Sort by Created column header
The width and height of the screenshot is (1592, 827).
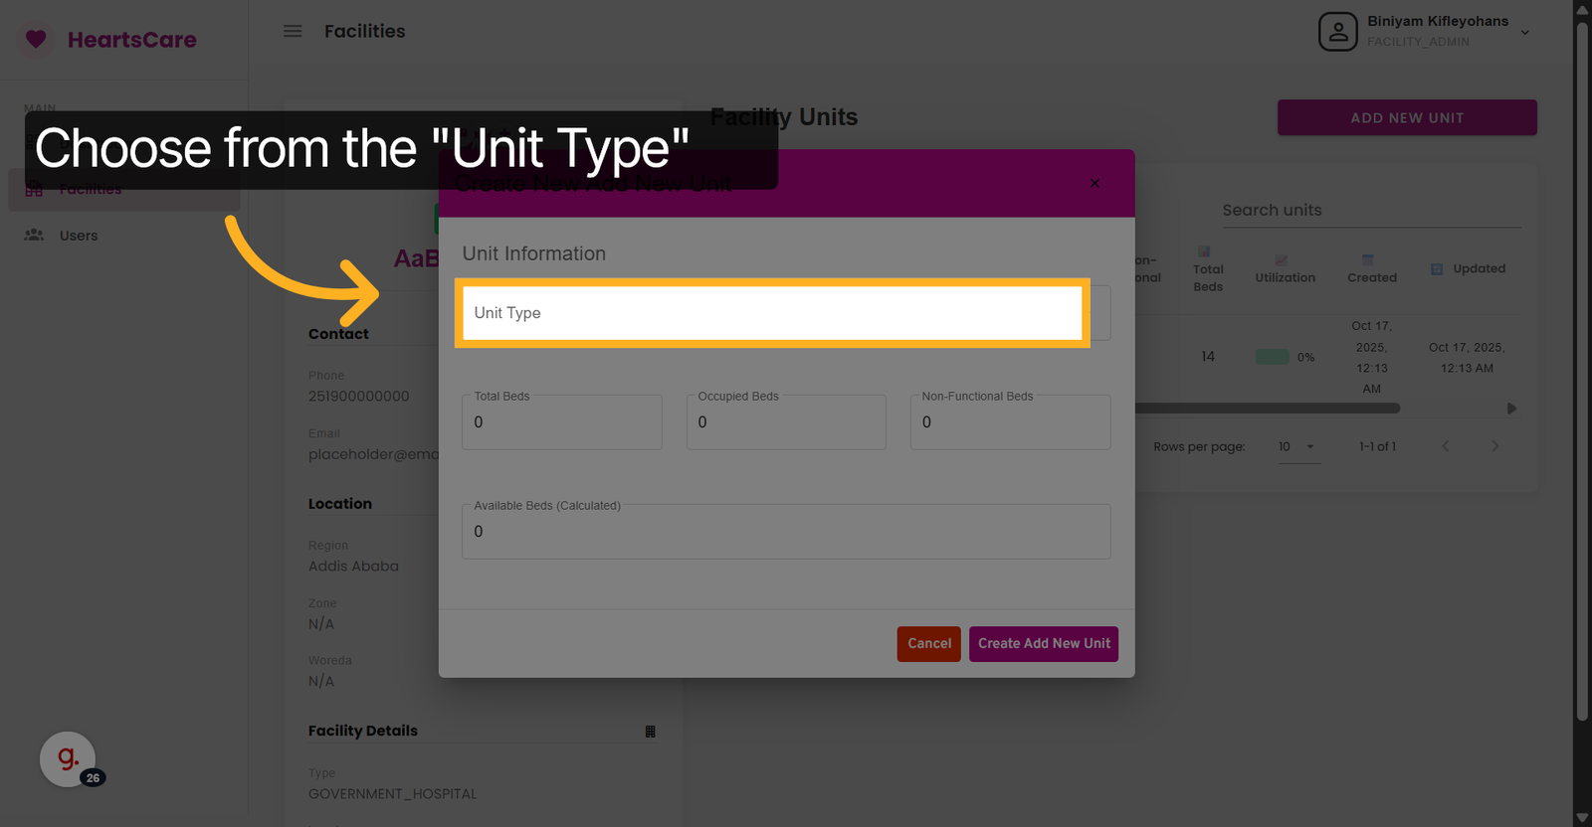coord(1372,277)
